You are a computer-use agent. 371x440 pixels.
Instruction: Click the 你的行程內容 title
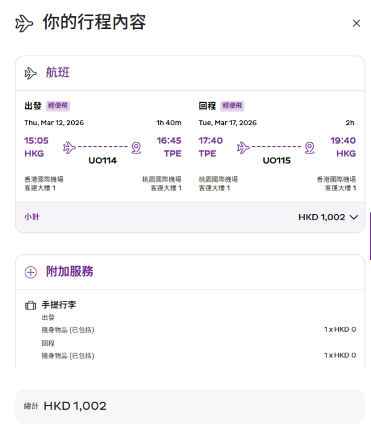click(94, 22)
